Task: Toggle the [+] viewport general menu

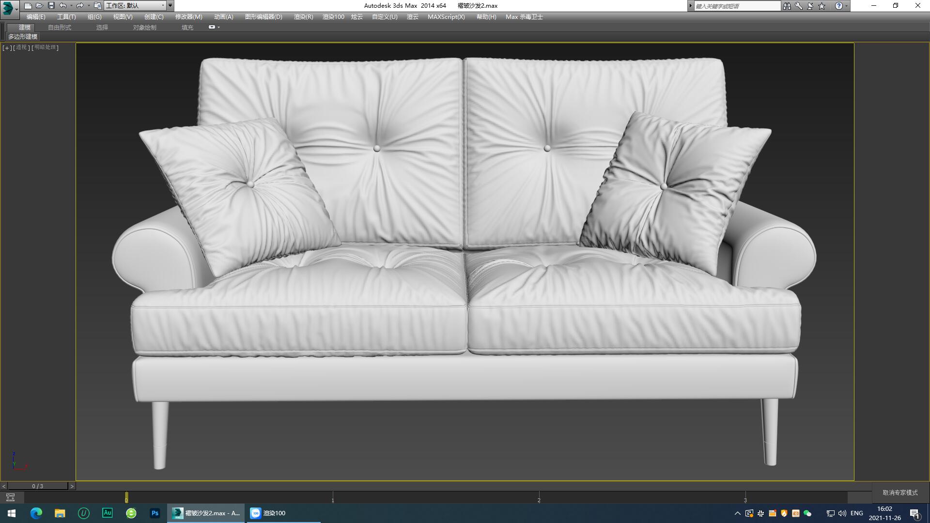Action: point(7,48)
